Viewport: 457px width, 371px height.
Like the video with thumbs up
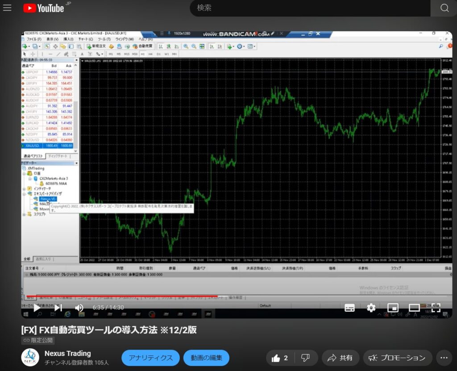pos(280,358)
